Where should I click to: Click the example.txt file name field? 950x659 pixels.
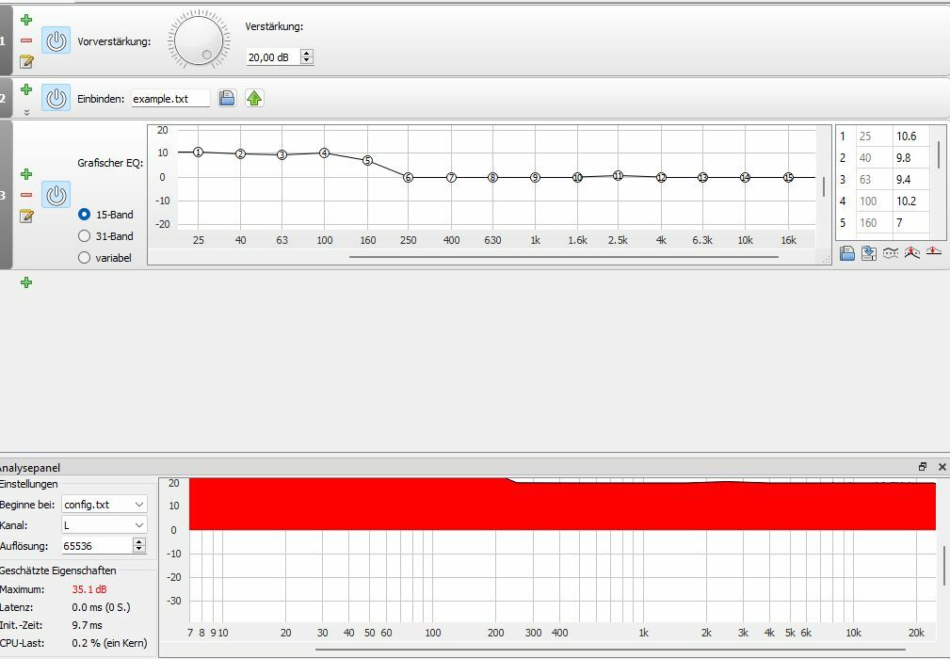coord(170,98)
